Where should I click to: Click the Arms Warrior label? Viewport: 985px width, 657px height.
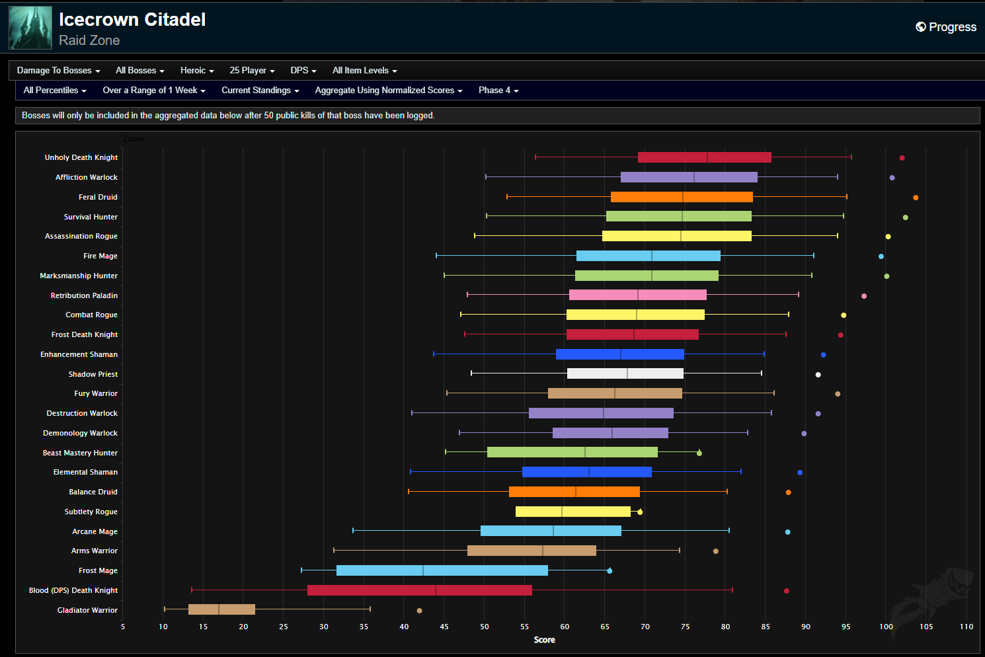point(95,551)
